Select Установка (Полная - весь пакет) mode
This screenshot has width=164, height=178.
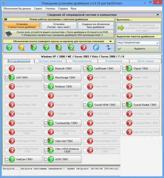(x=59, y=26)
